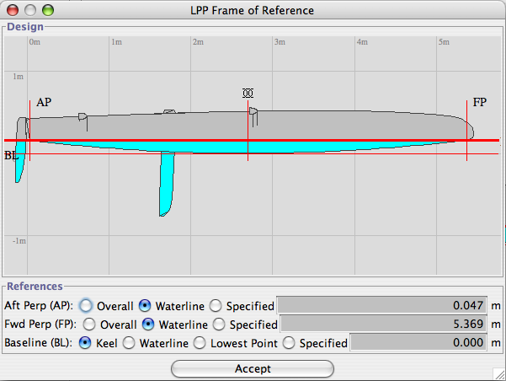Select Waterline for Baseline (BL)
Screen dimensions: 506x381
[x=129, y=343]
